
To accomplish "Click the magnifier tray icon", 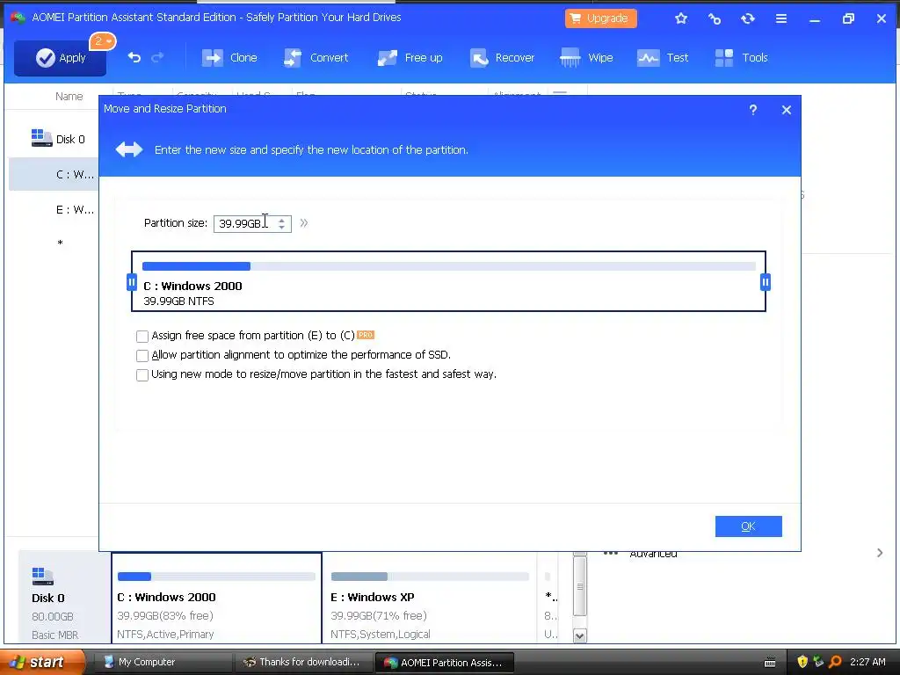I will click(835, 662).
